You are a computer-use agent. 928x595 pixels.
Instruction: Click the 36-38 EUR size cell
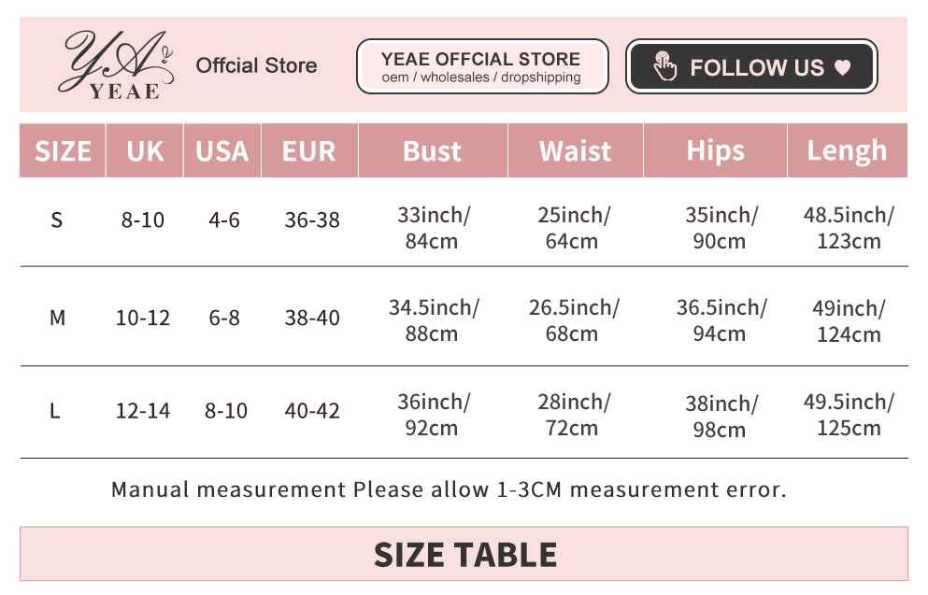pyautogui.click(x=312, y=220)
